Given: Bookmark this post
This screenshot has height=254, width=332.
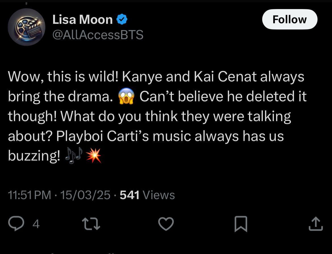Looking at the screenshot, I should 241,224.
